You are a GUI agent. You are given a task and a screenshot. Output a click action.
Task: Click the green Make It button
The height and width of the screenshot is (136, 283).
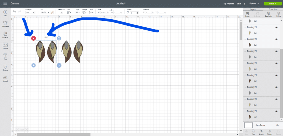point(271,4)
